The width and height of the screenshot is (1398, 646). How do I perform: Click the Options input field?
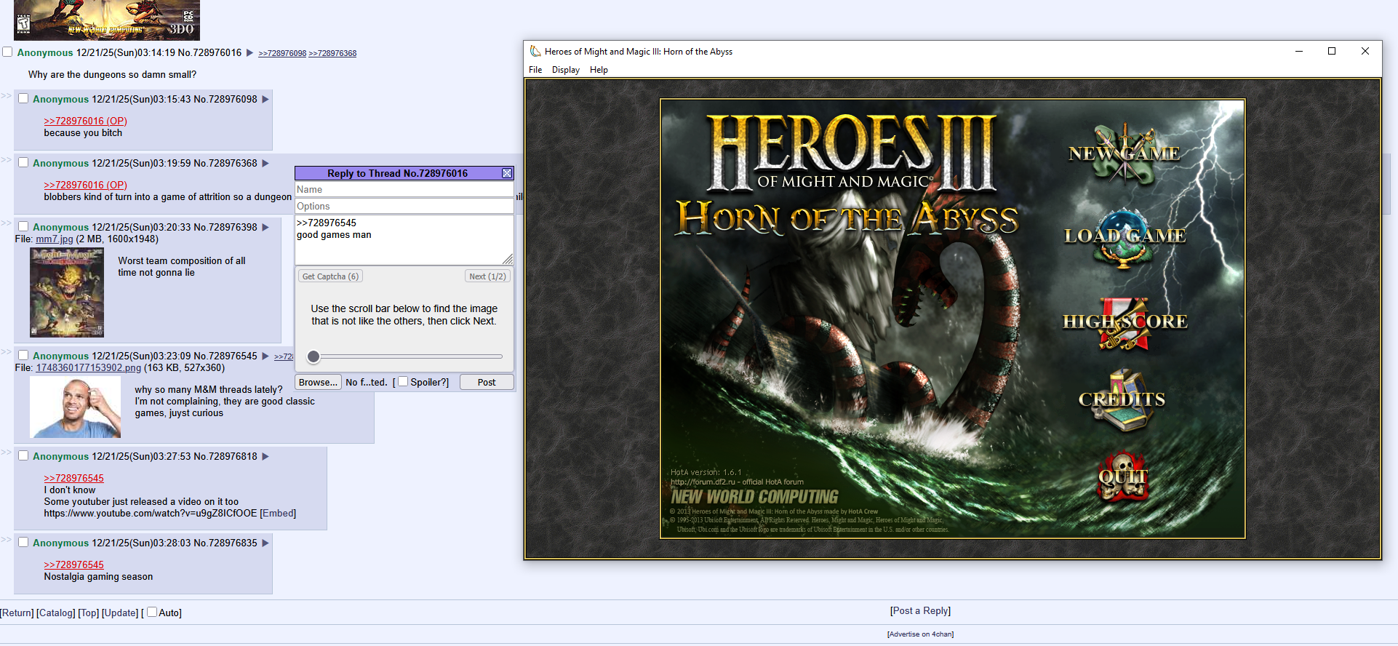pyautogui.click(x=404, y=206)
